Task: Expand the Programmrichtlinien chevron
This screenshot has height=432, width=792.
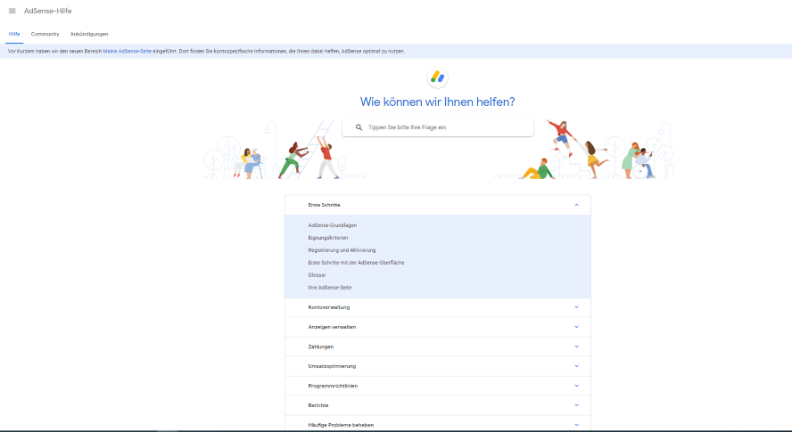Action: tap(576, 386)
